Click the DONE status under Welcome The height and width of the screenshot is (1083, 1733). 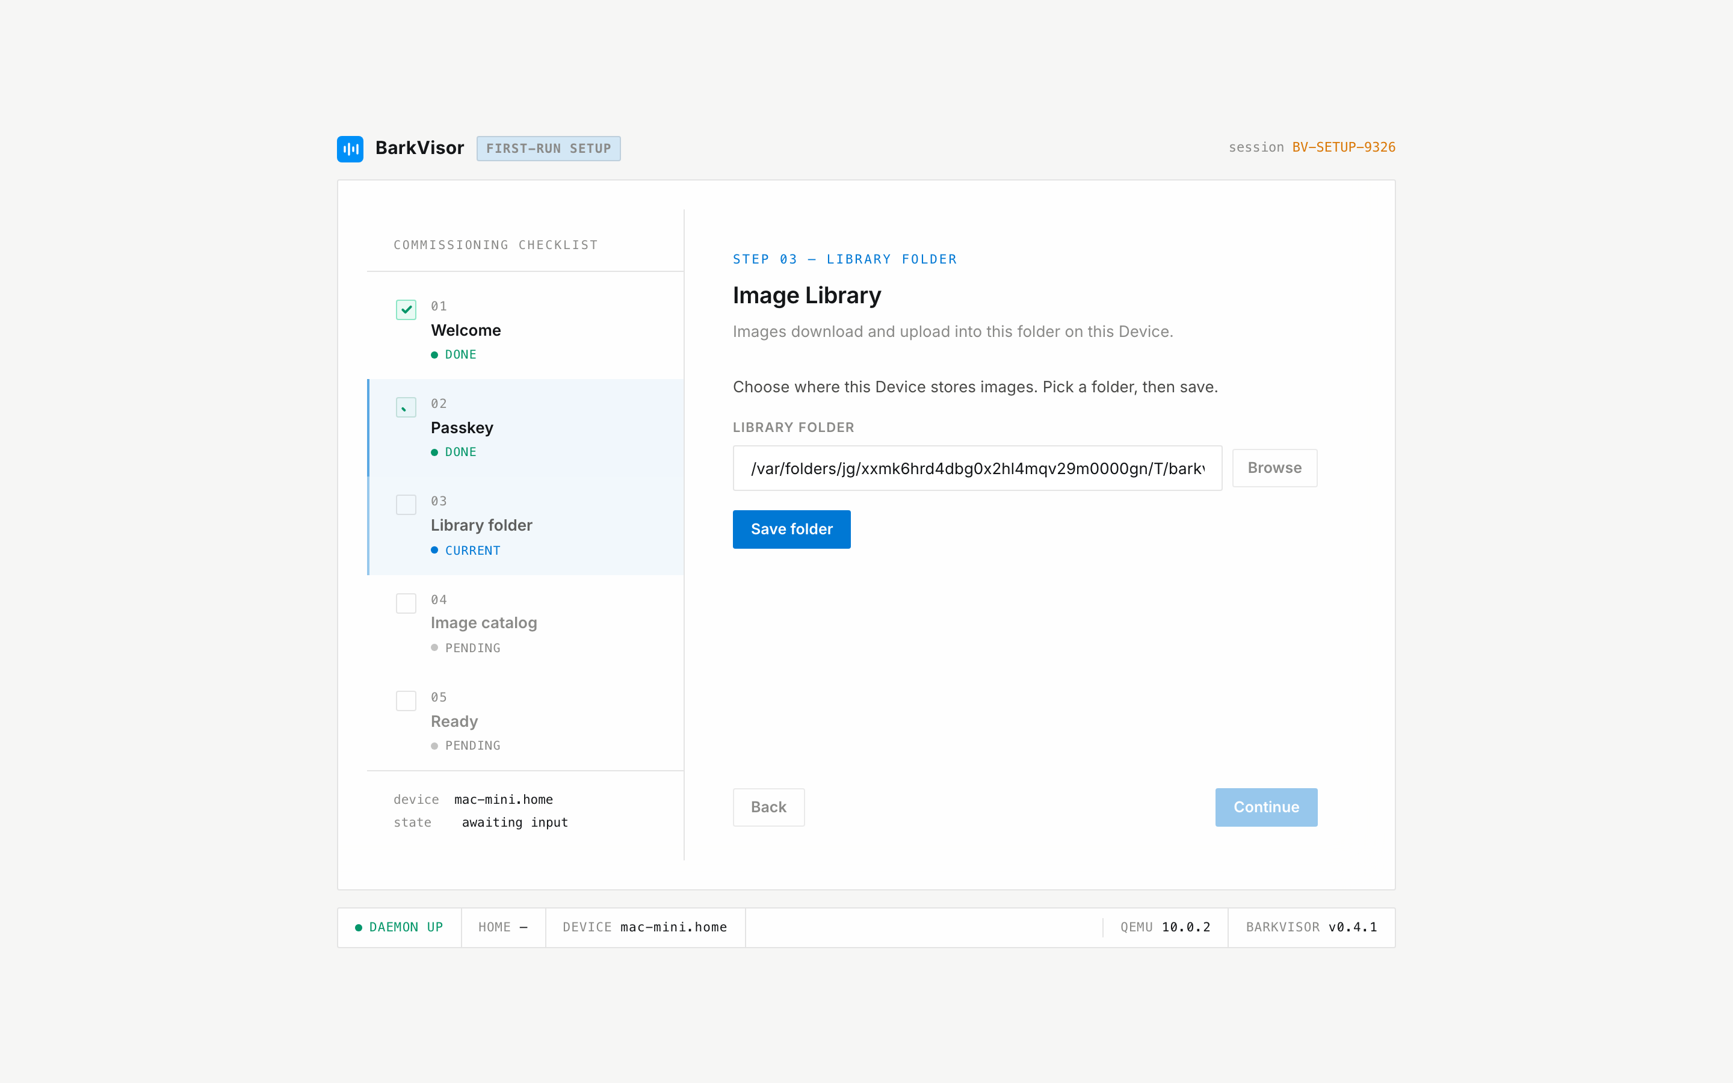coord(453,354)
